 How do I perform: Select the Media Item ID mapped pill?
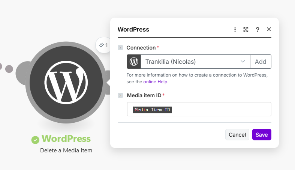152,110
